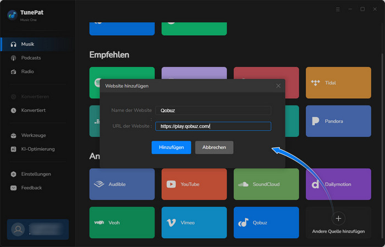This screenshot has height=247, width=385.
Task: Click the Qobuz music note icon
Action: tap(243, 222)
